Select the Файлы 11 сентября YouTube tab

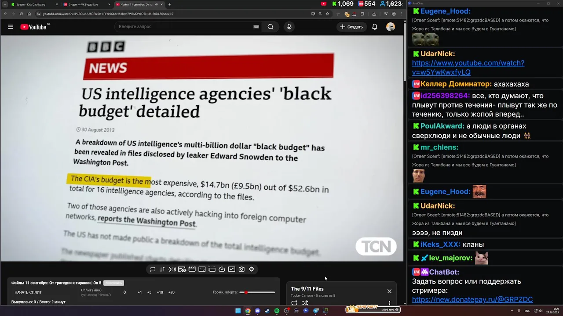[139, 4]
